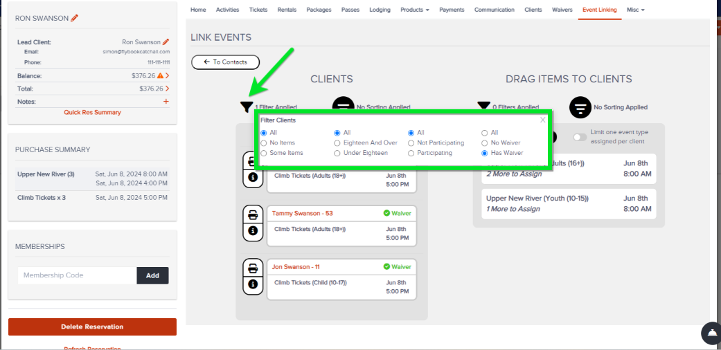Expand the Balance details chevron
Viewport: 721px width, 350px height.
coord(168,76)
